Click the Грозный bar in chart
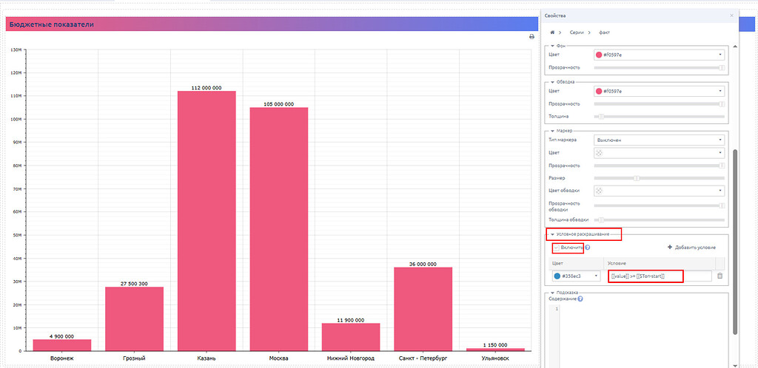Image resolution: width=758 pixels, height=368 pixels. click(135, 318)
